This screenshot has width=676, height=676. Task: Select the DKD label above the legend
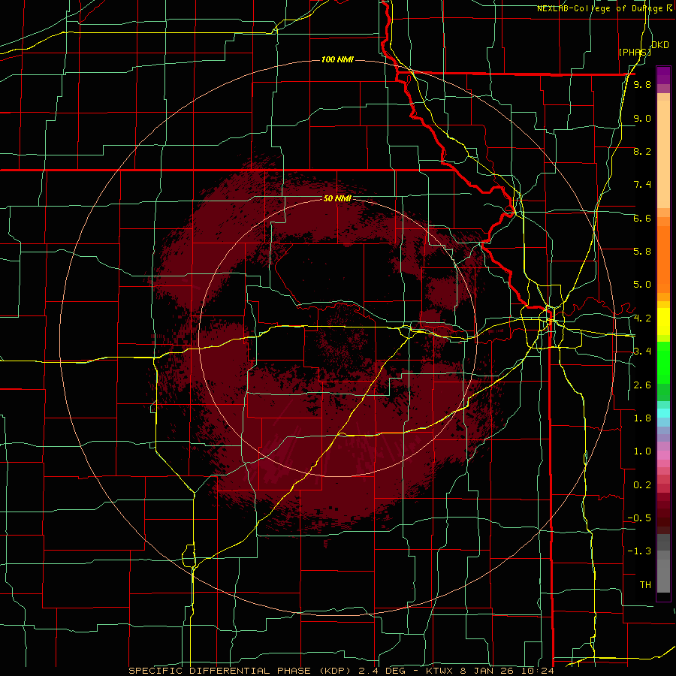tap(660, 45)
